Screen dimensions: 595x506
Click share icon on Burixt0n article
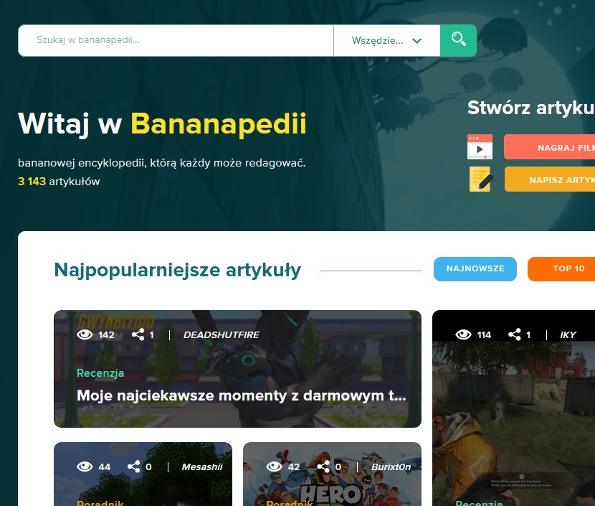[x=323, y=467]
